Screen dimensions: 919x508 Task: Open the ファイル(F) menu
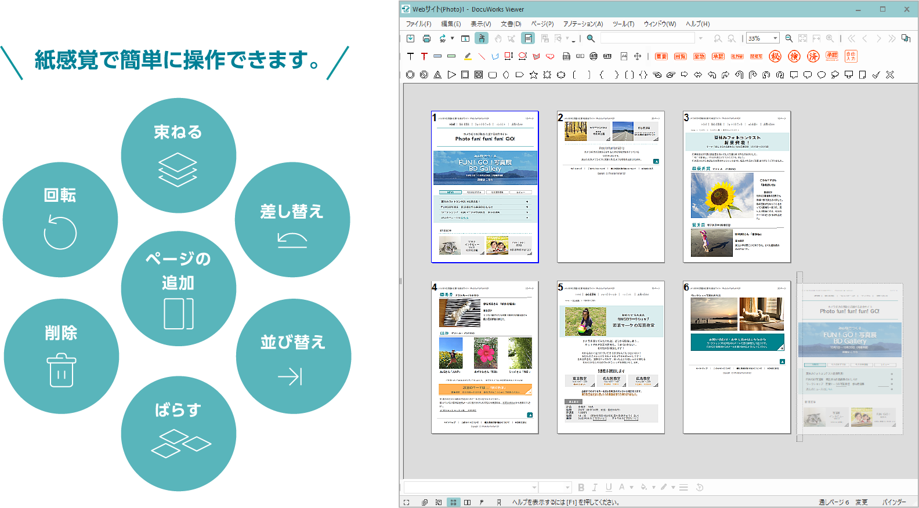[x=418, y=24]
